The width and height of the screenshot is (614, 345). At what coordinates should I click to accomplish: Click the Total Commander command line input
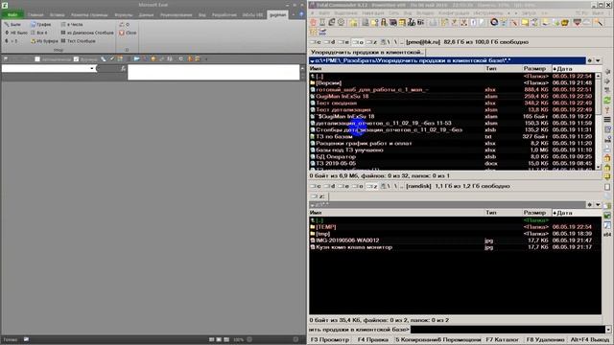click(508, 330)
